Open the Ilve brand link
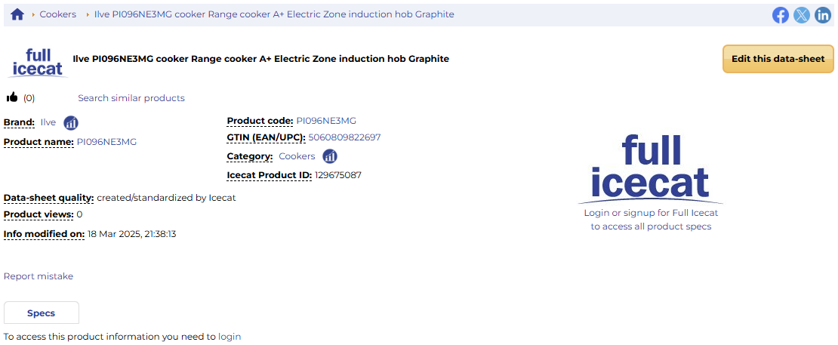Viewport: 838px width, 345px height. coord(48,122)
